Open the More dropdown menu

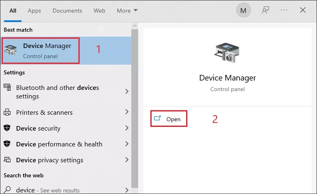[127, 11]
